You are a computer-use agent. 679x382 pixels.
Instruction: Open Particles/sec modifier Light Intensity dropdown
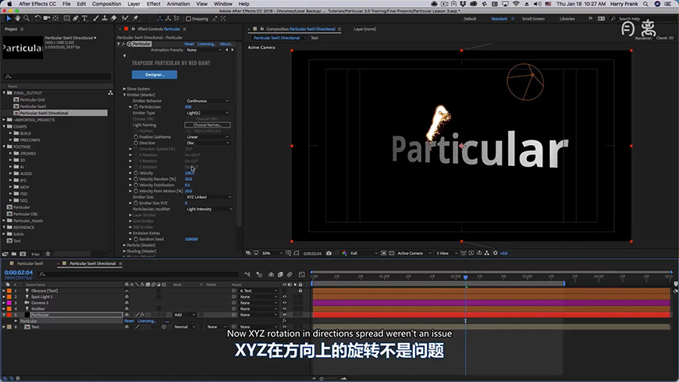tap(209, 209)
